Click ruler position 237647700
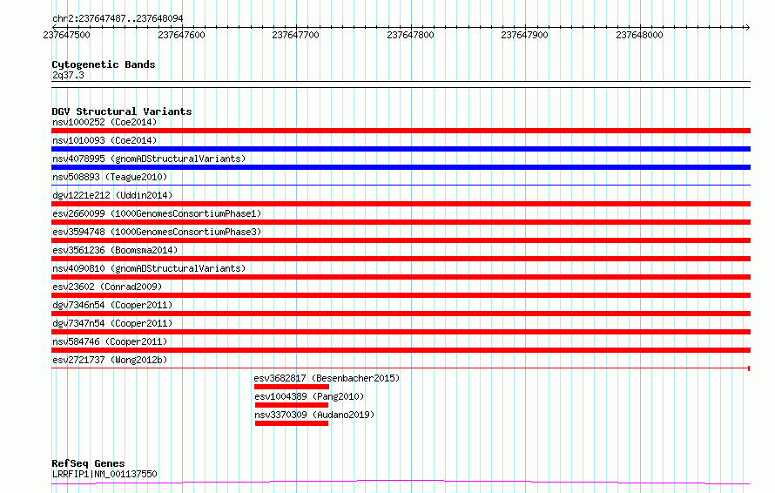 (x=295, y=35)
